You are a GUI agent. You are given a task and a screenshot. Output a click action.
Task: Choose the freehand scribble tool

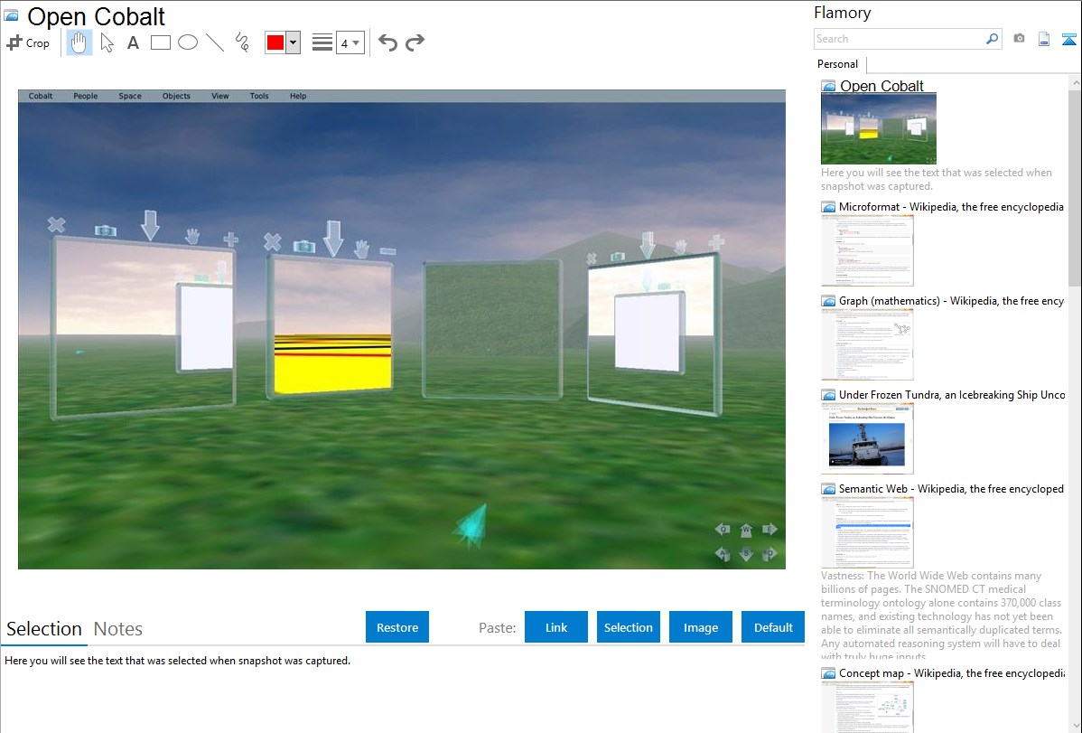(x=242, y=42)
